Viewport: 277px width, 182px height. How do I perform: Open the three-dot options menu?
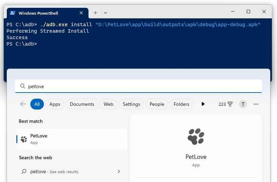click(x=256, y=104)
